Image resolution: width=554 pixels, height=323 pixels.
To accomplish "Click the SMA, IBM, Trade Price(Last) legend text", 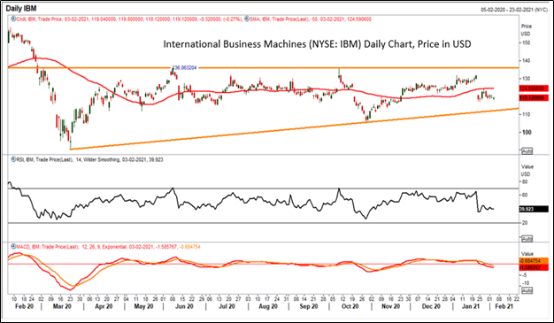I will pyautogui.click(x=311, y=19).
